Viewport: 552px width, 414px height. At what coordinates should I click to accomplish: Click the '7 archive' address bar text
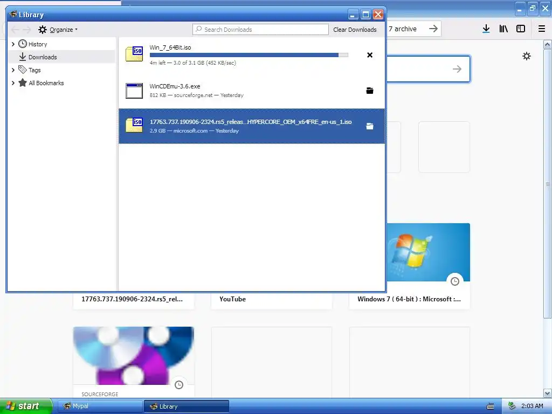point(402,29)
